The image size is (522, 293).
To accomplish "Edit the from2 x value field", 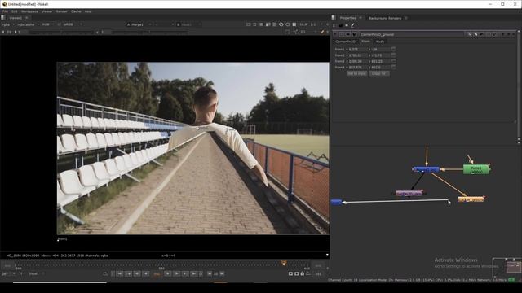I will point(357,55).
